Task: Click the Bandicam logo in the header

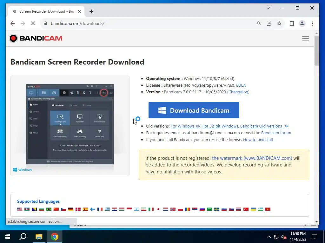Action: [x=36, y=38]
